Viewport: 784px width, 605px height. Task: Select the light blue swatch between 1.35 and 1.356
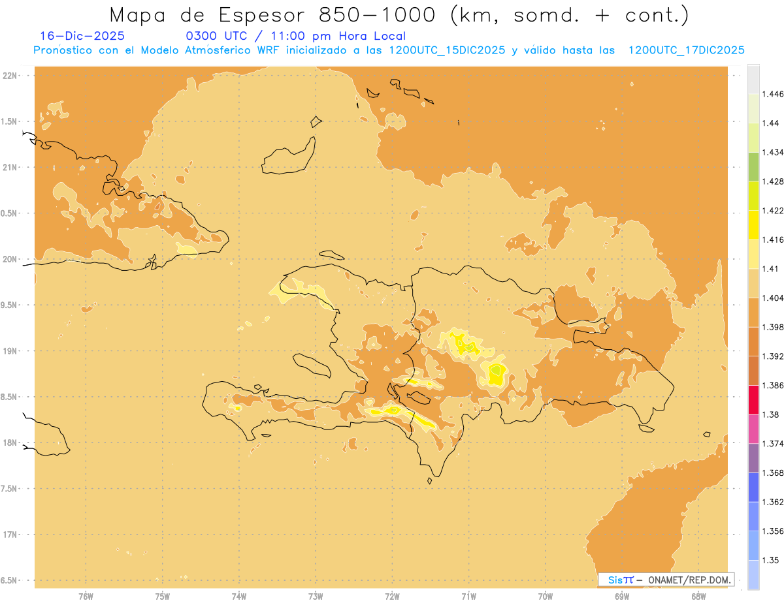753,545
